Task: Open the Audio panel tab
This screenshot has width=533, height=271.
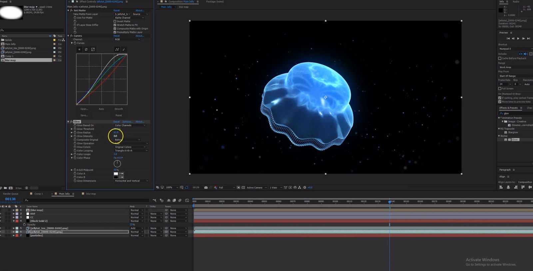Action: point(516,2)
